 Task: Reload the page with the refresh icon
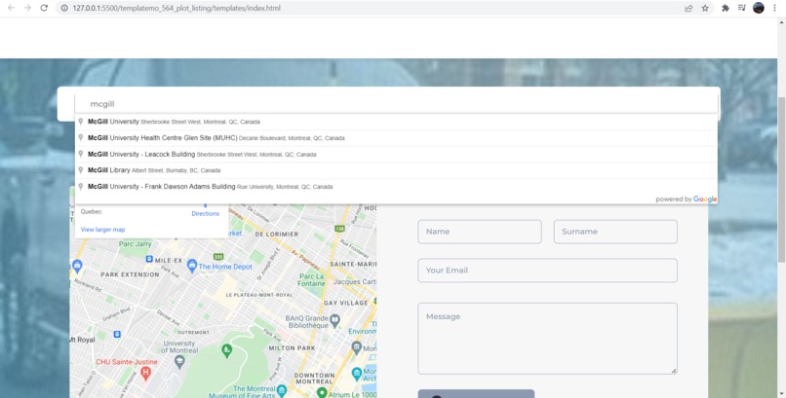[x=44, y=8]
